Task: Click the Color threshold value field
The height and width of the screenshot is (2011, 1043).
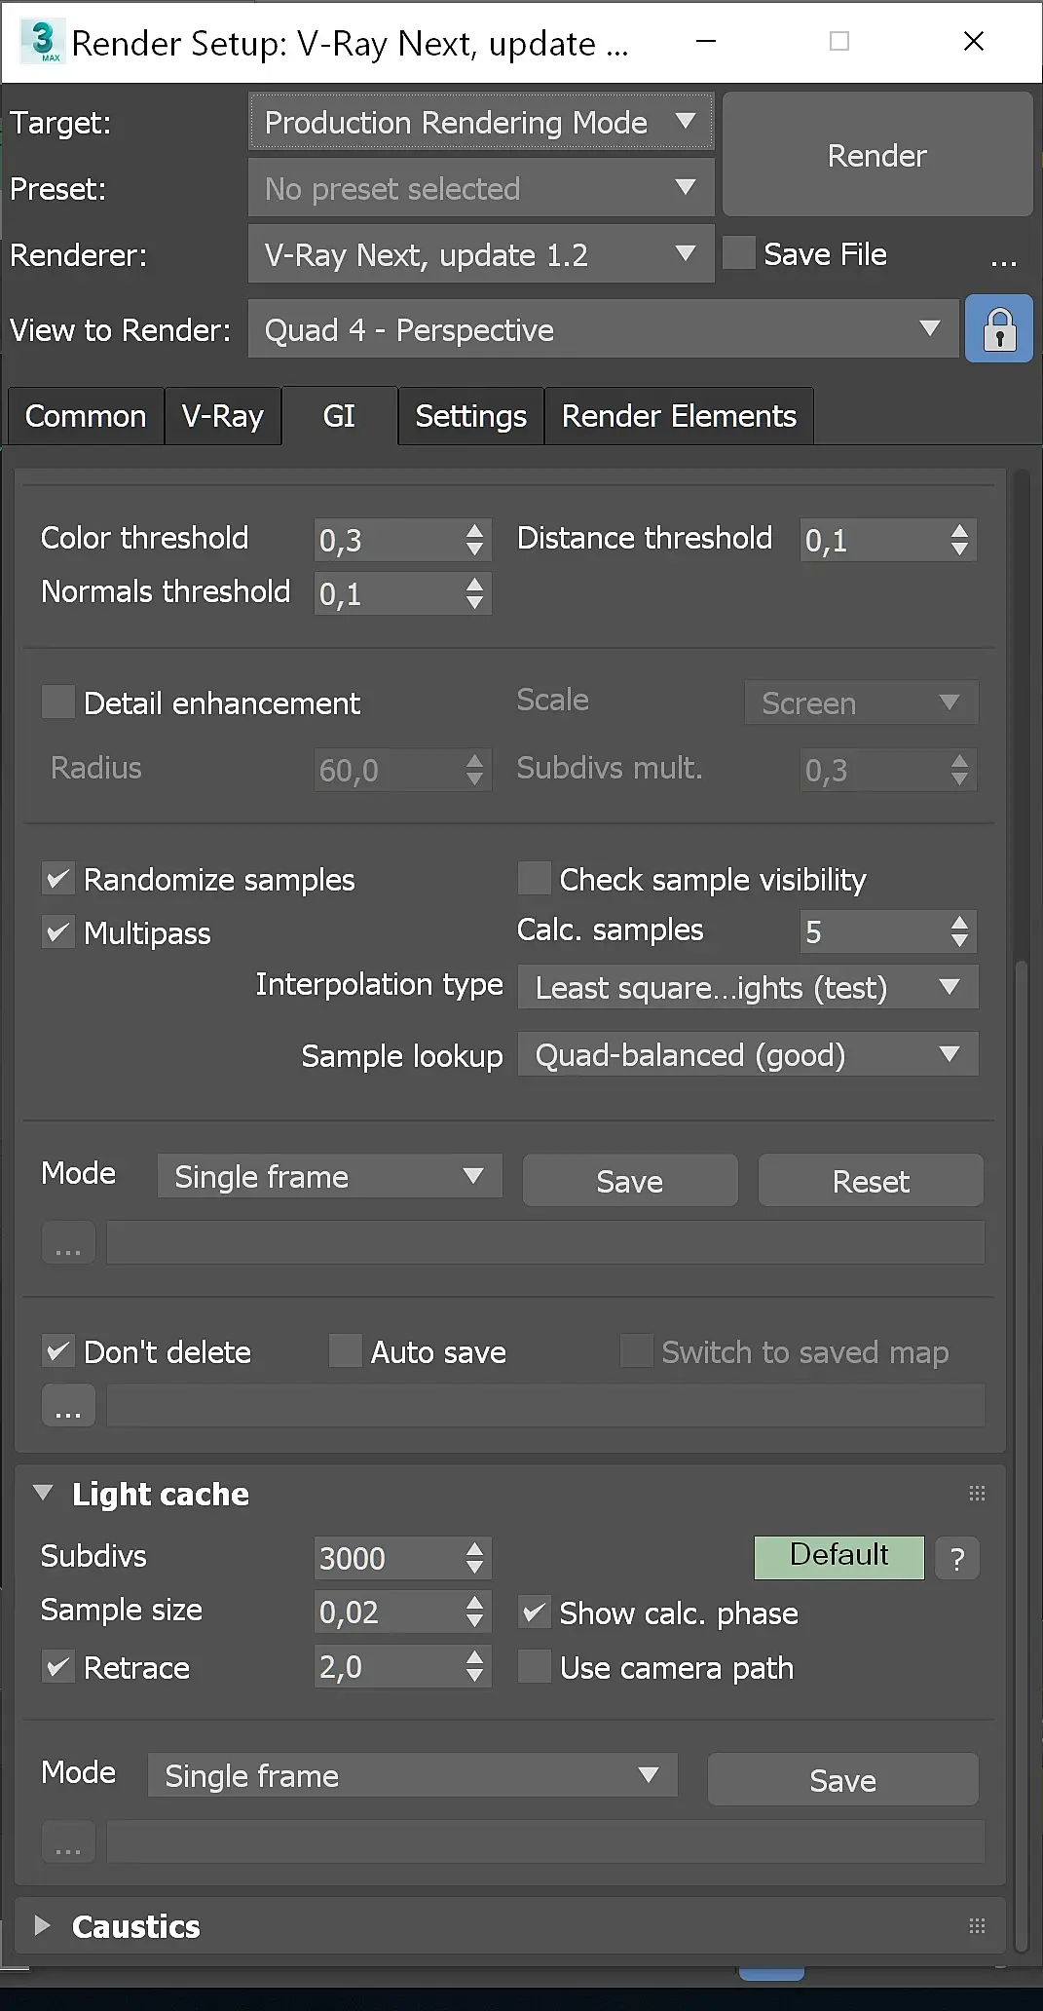Action: pos(388,541)
